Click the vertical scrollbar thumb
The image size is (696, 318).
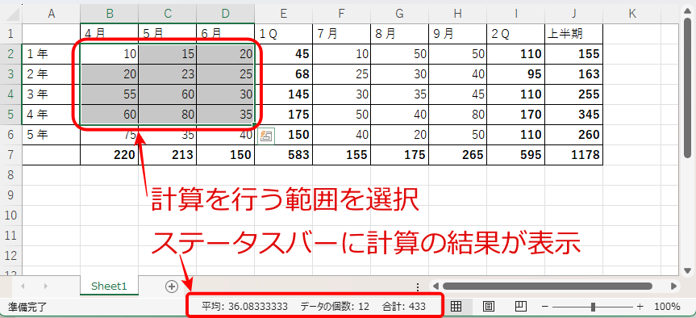coord(688,87)
